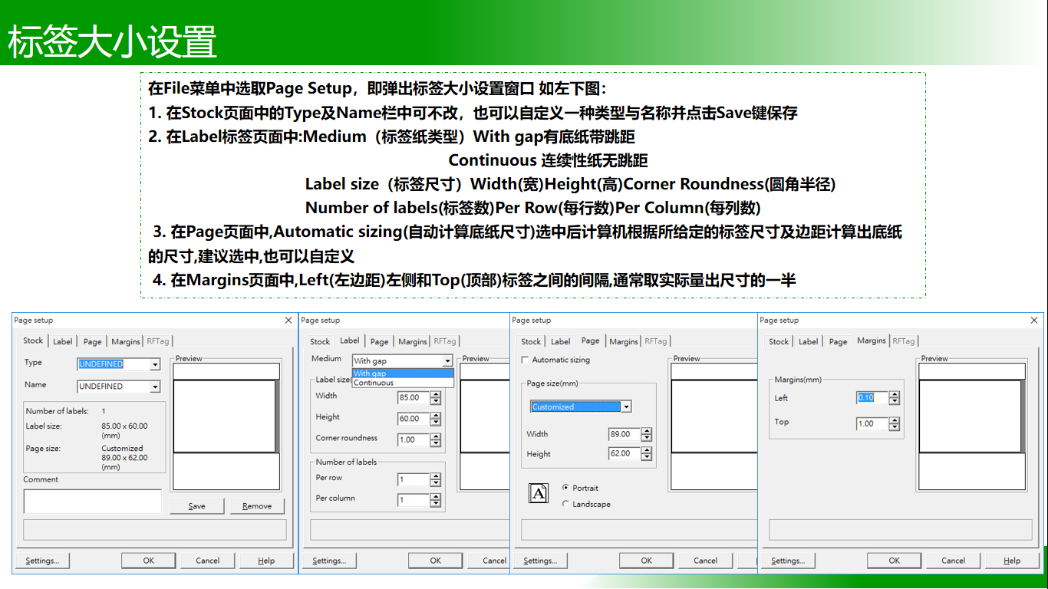1048x589 pixels.
Task: Click the Save button on the Stock page
Action: [196, 505]
